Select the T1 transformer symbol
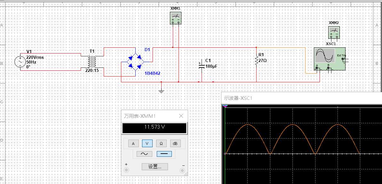This screenshot has width=382, height=184. click(x=92, y=62)
